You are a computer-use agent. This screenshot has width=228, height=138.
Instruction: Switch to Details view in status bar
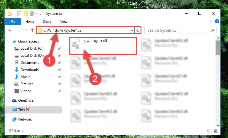point(209,131)
